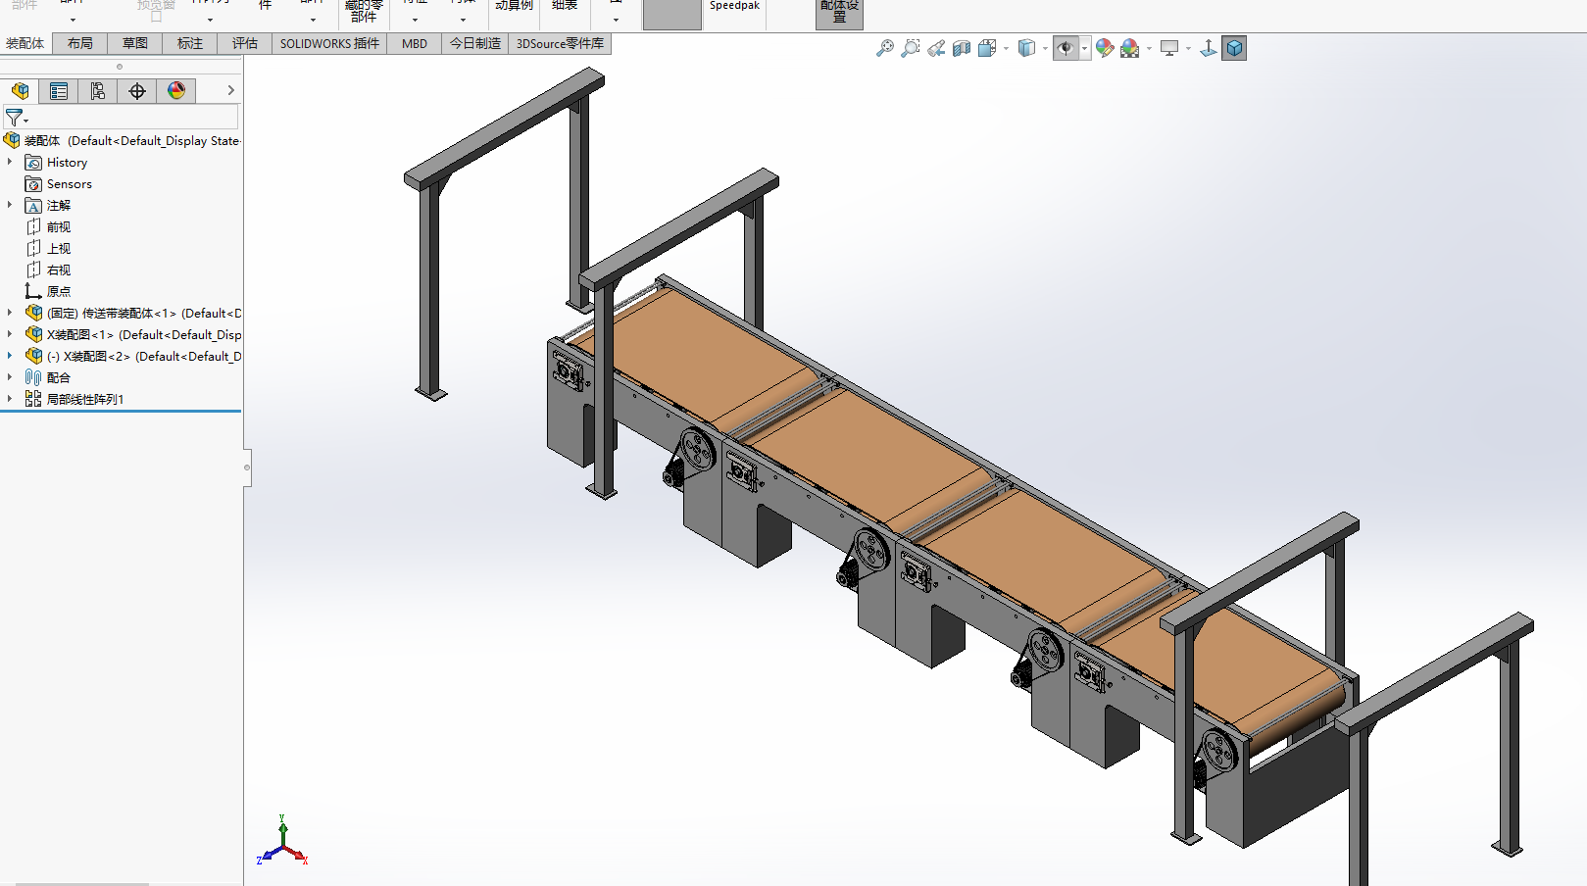Open the View Orientation cube icon
This screenshot has width=1587, height=886.
[x=987, y=48]
